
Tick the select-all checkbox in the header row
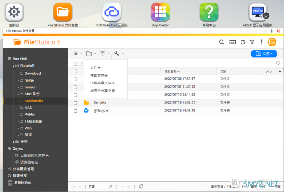click(x=75, y=72)
